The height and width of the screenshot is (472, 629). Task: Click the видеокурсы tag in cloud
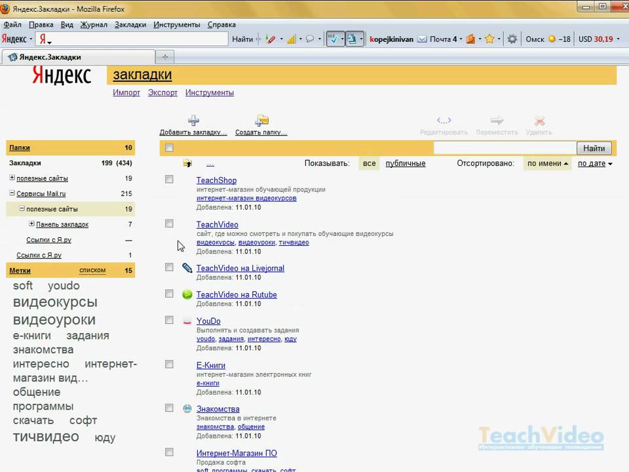55,302
